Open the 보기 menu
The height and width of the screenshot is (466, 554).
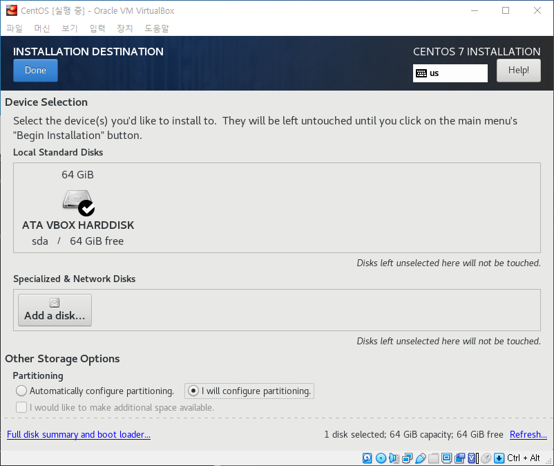click(x=70, y=28)
